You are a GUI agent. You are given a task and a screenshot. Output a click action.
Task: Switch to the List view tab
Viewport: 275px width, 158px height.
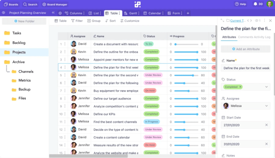(94, 13)
